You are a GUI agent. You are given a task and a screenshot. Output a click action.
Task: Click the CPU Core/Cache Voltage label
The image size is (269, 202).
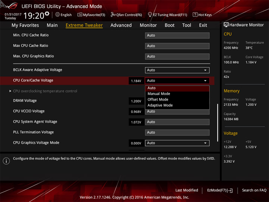click(x=33, y=80)
